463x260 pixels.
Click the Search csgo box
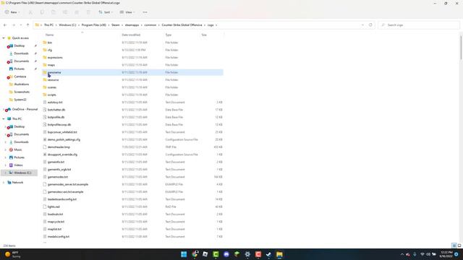point(418,25)
